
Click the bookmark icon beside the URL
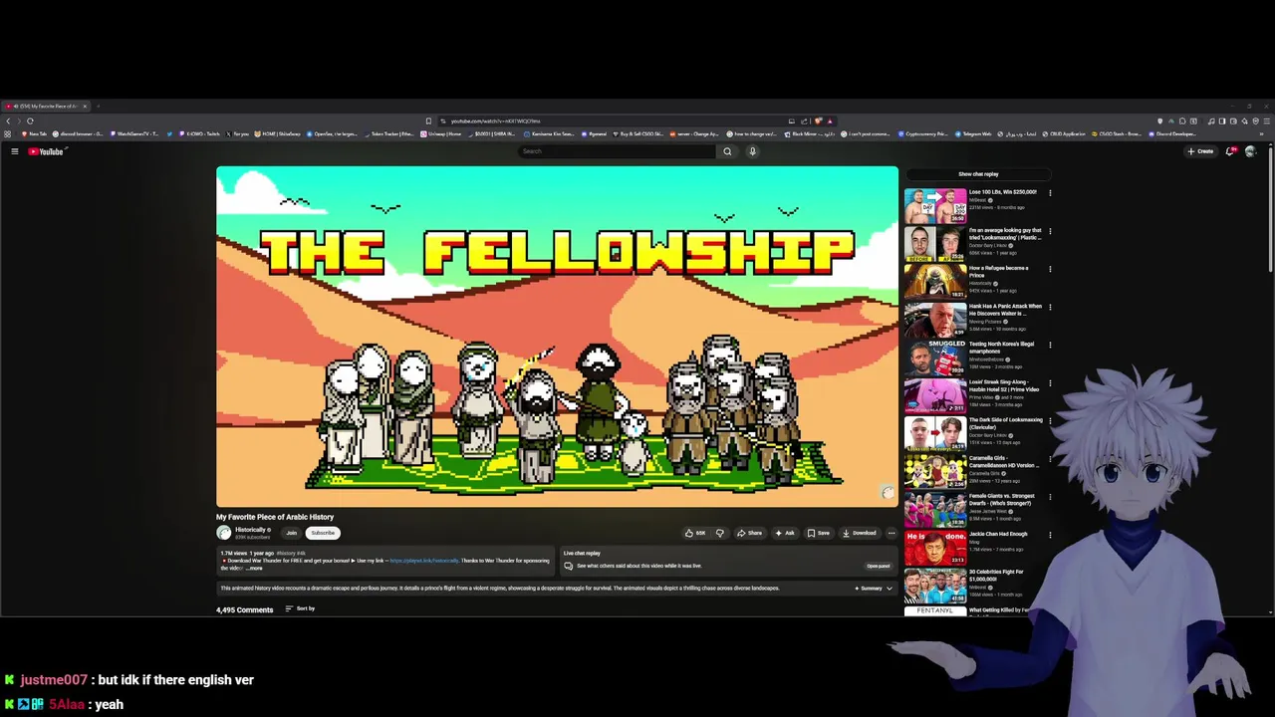[x=428, y=121]
